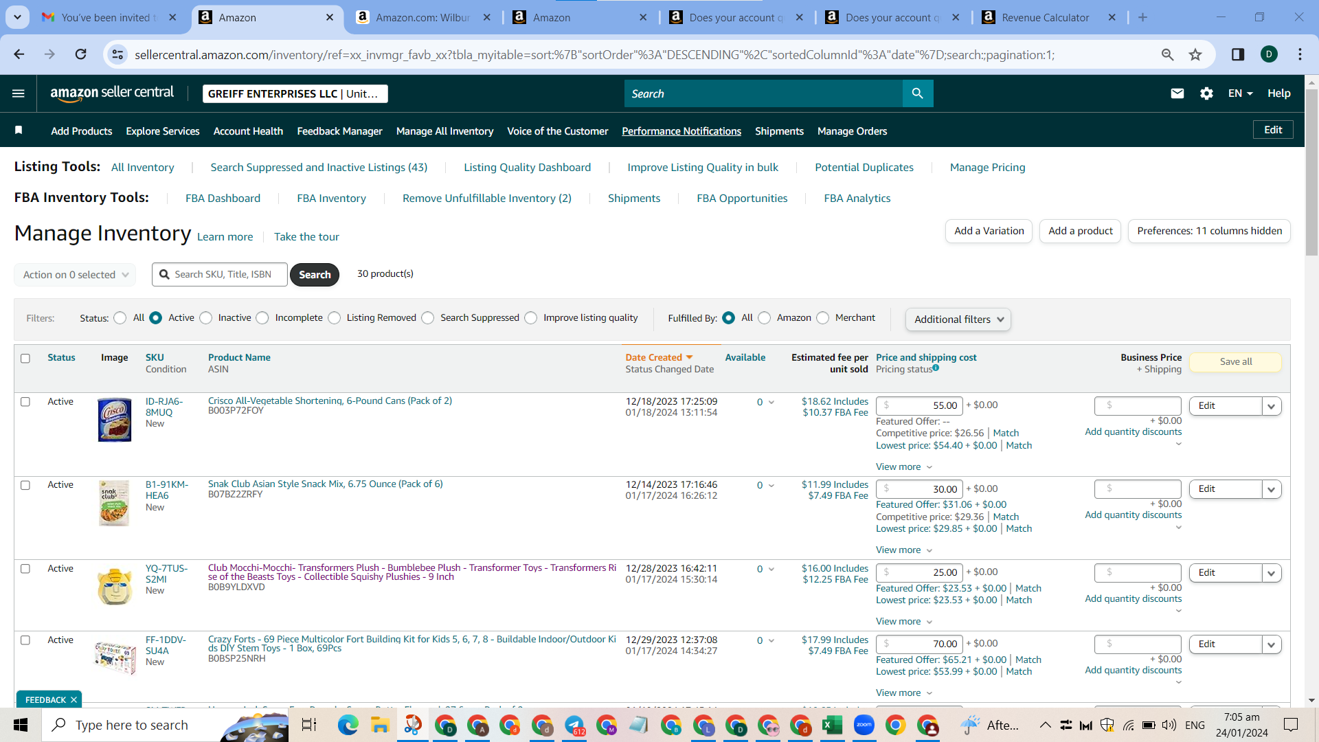Open Edit dropdown arrow for Crisco row
1319x742 pixels.
click(x=1272, y=406)
